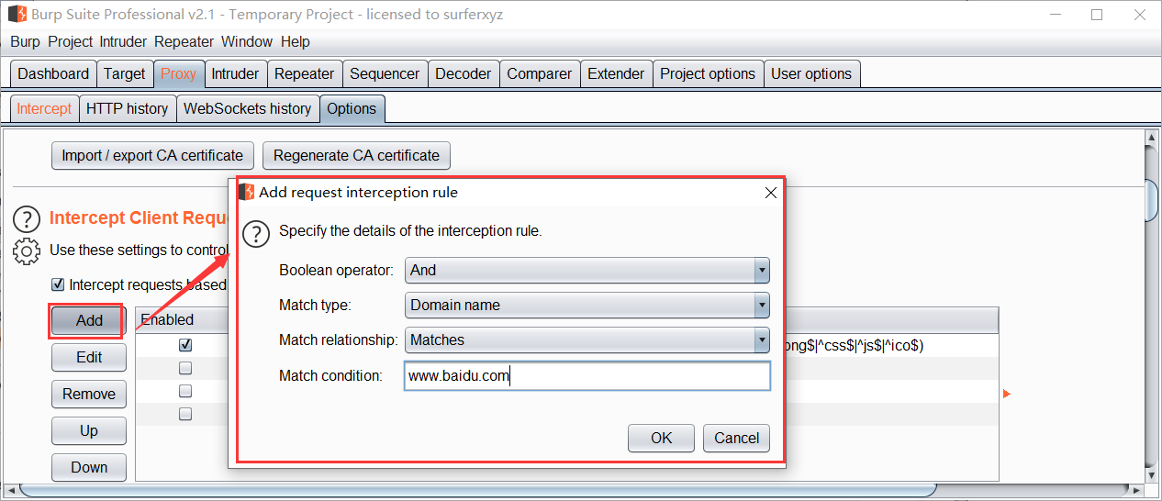Click the vertical scrollbar up arrow

[x=1151, y=138]
